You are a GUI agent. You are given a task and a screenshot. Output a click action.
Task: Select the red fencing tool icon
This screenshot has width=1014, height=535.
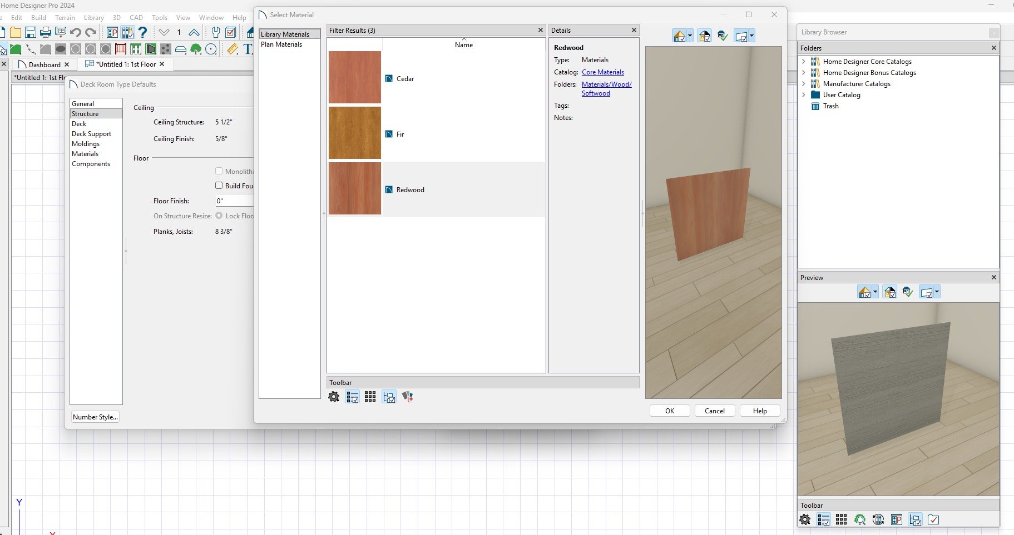coord(121,49)
